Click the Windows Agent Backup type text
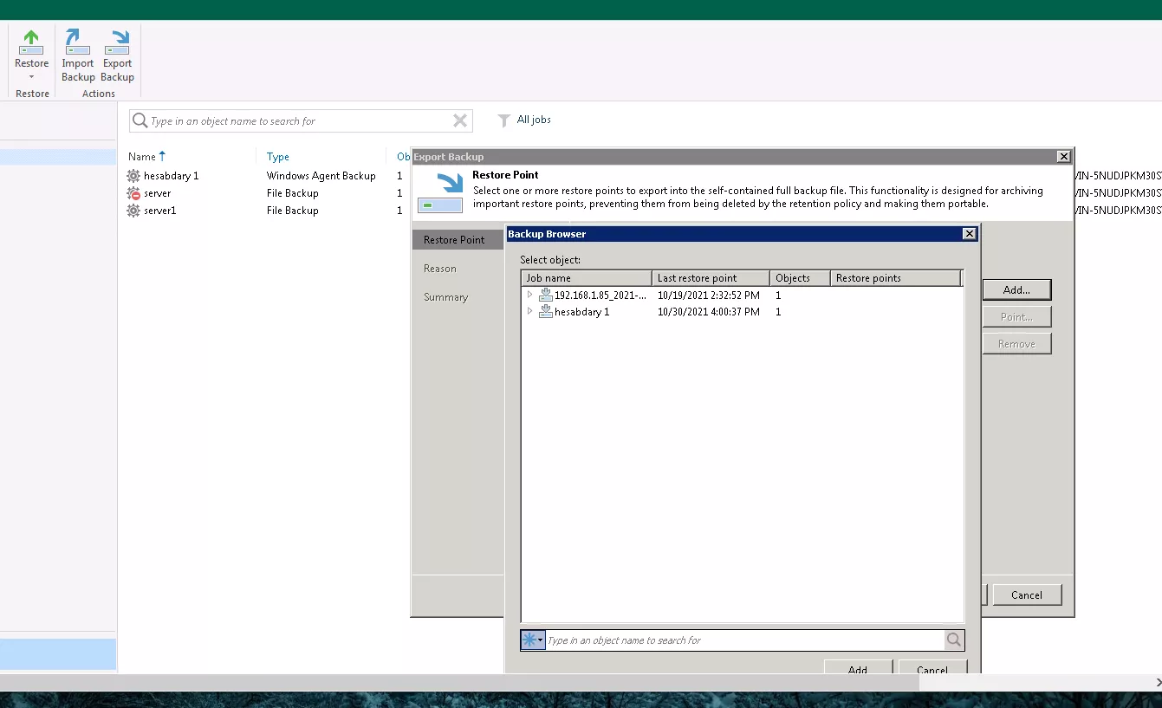This screenshot has width=1162, height=708. (x=321, y=176)
